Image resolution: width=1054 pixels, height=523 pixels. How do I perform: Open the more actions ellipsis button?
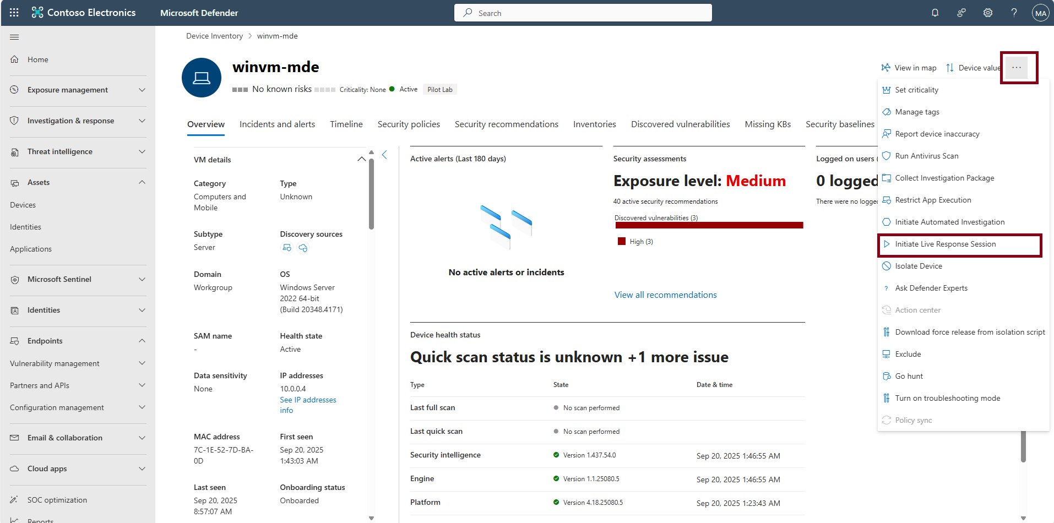coord(1017,68)
